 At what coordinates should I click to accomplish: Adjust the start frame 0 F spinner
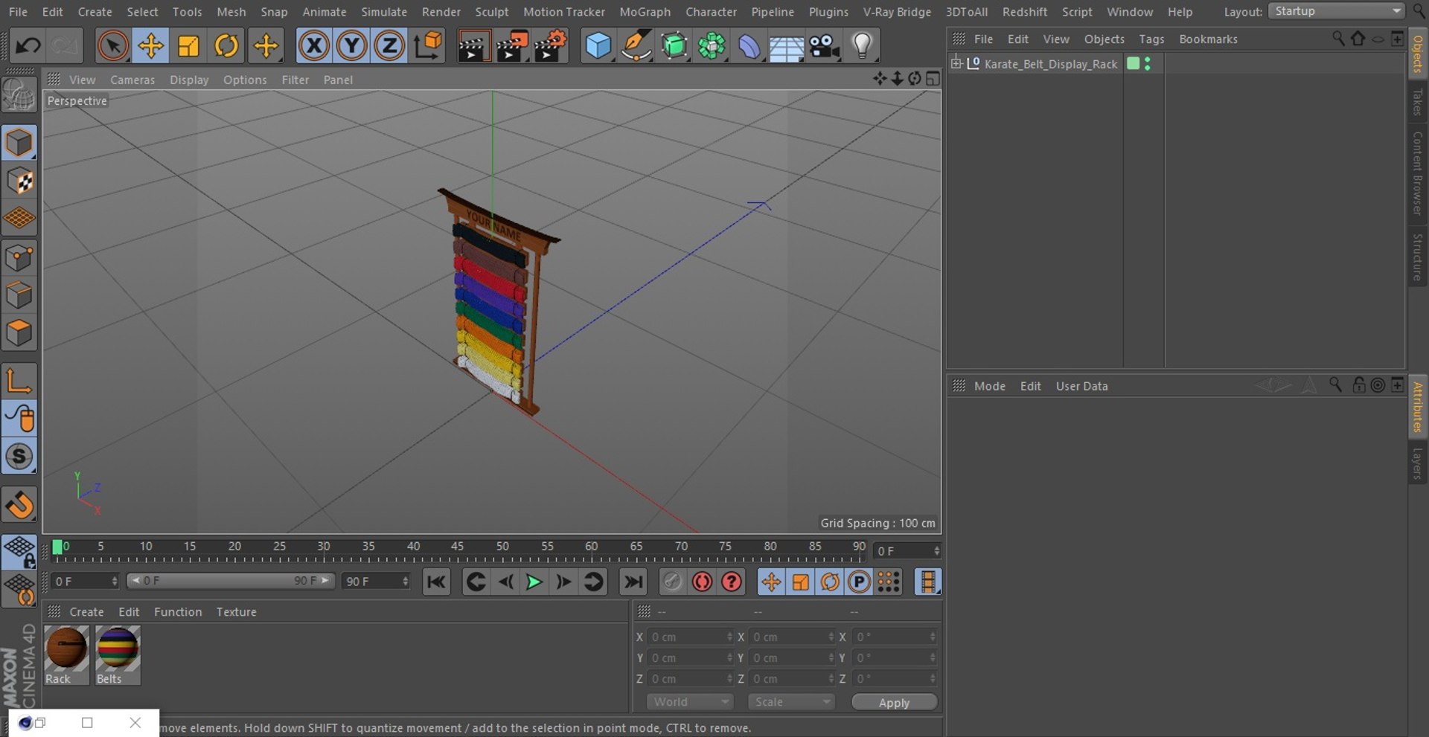tap(115, 581)
